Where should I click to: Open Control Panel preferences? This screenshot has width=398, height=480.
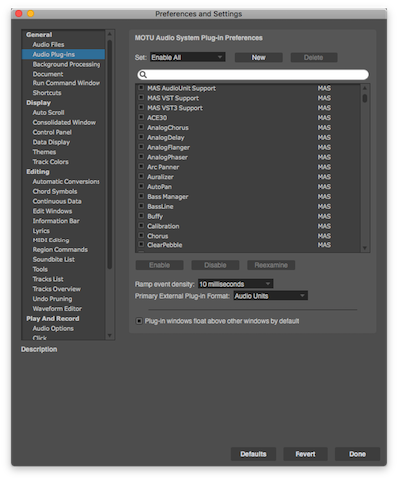click(x=52, y=132)
